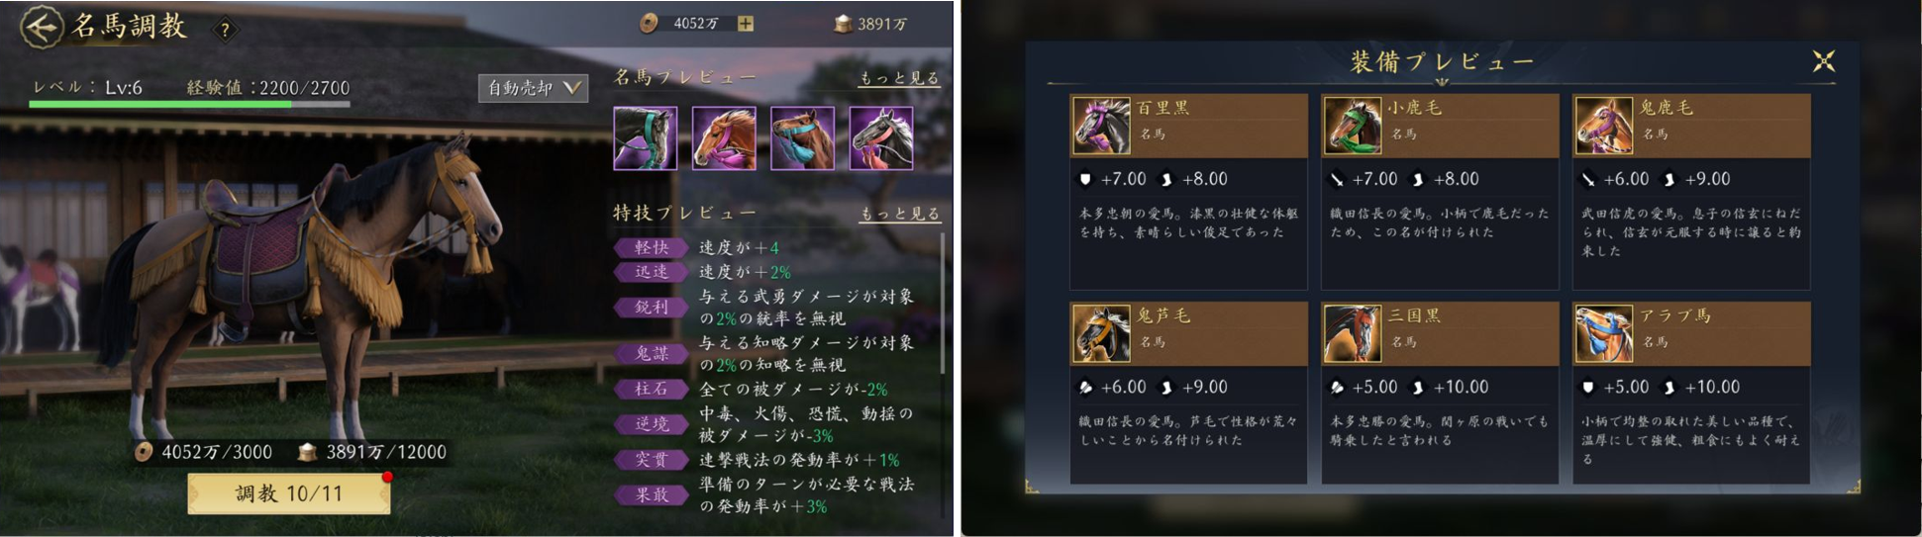Image resolution: width=1922 pixels, height=537 pixels.
Task: Click もっと見る next to 名馬プレビュー
Action: coord(898,78)
